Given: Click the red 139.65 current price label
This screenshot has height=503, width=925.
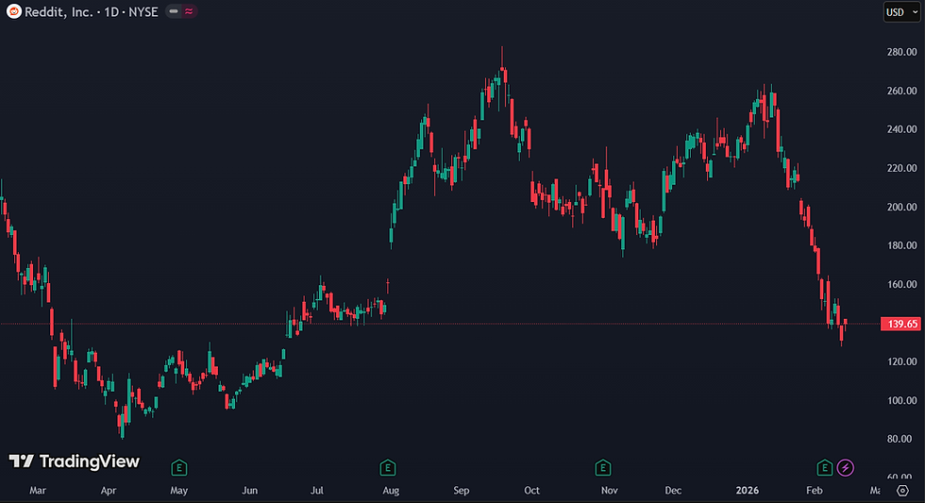Looking at the screenshot, I should tap(900, 324).
